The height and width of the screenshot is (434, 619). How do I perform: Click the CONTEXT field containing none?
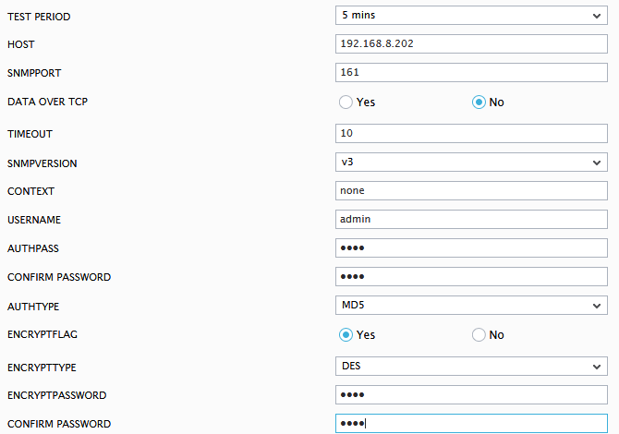471,190
